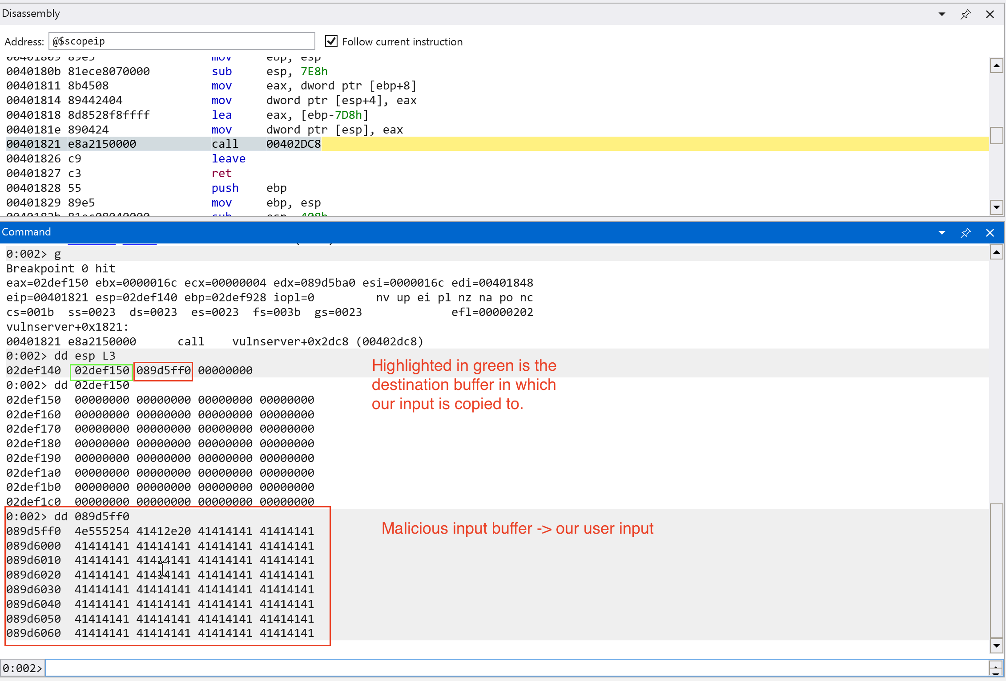This screenshot has height=681, width=1006.
Task: Pin the Command panel
Action: (x=966, y=232)
